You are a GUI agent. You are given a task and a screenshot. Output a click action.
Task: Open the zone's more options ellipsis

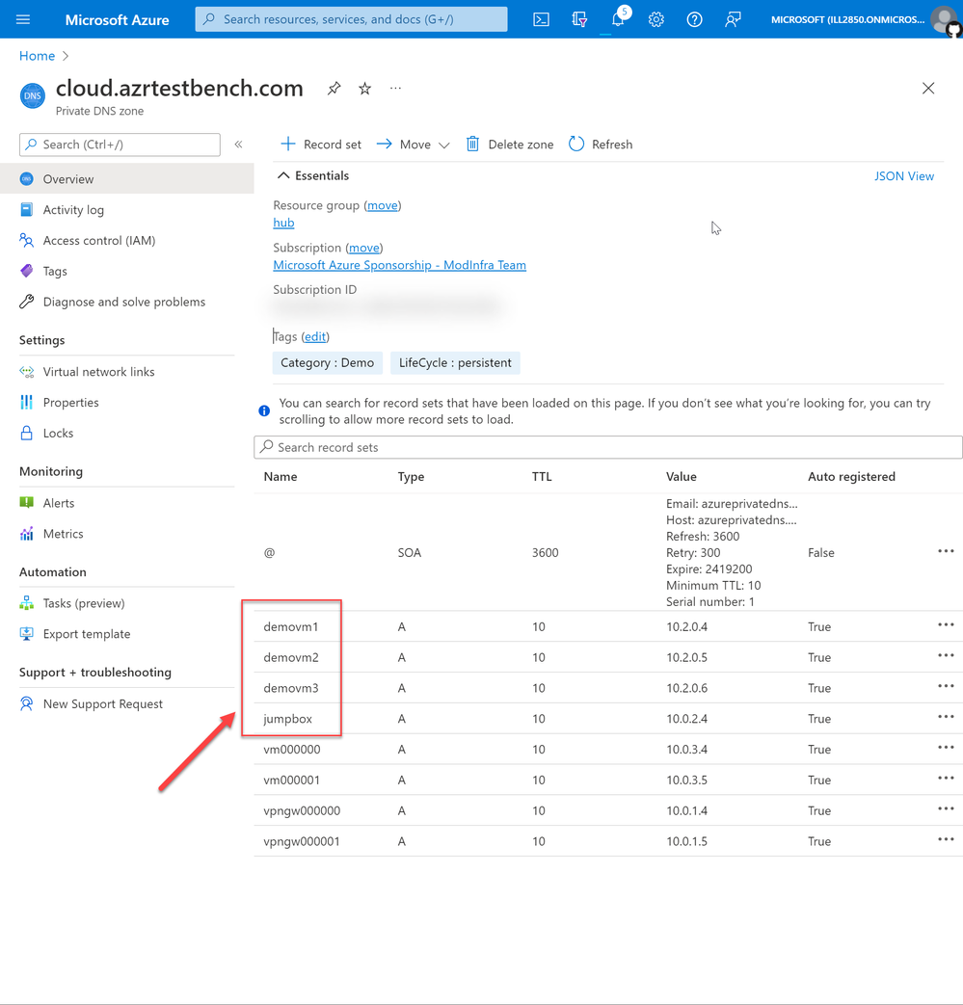point(395,89)
